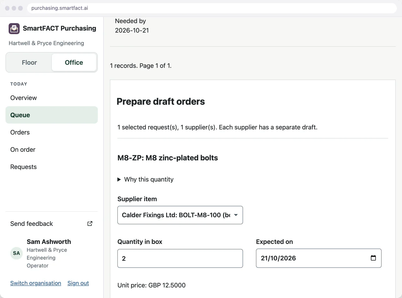The width and height of the screenshot is (402, 298).
Task: Focus the Quantity in box field
Action: coord(180,258)
